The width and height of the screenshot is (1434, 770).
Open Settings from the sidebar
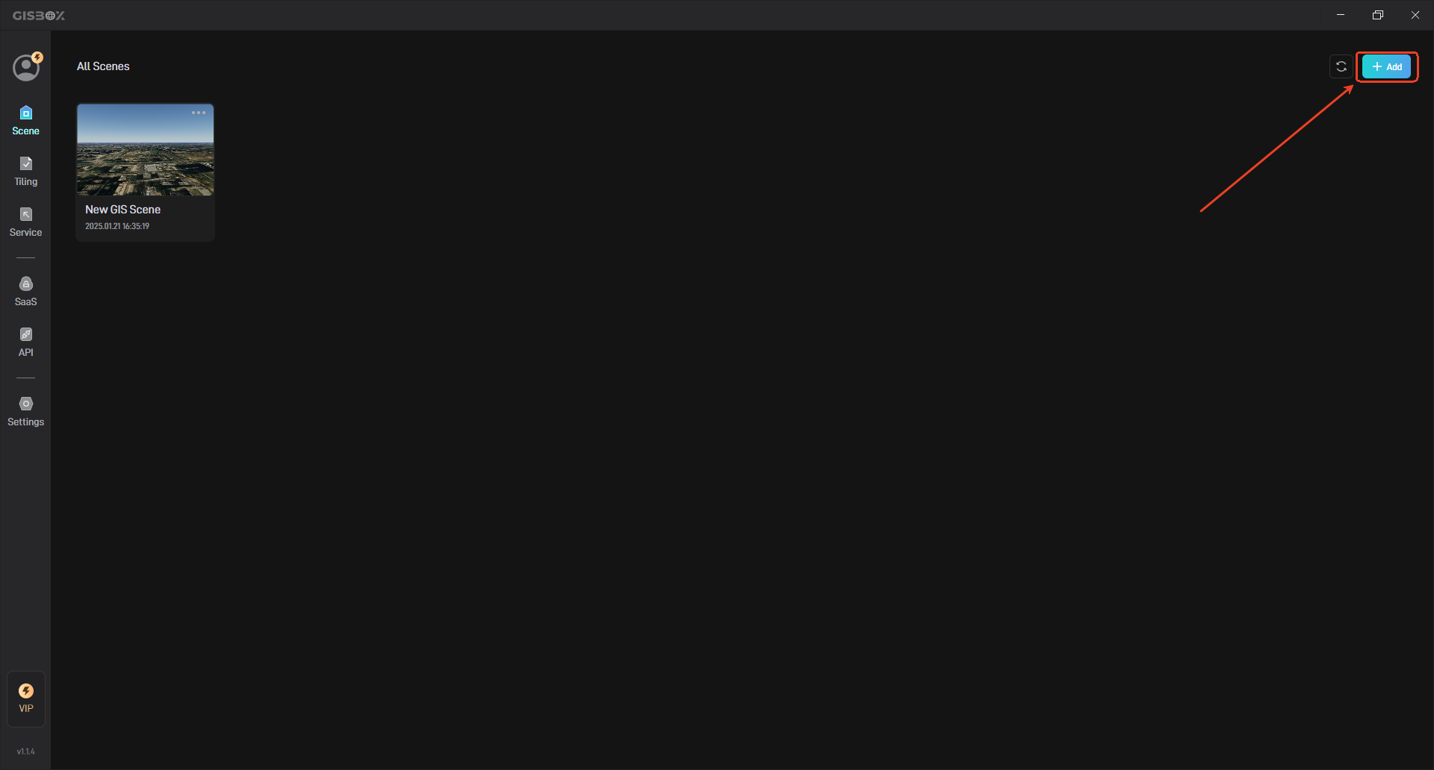[x=25, y=412]
